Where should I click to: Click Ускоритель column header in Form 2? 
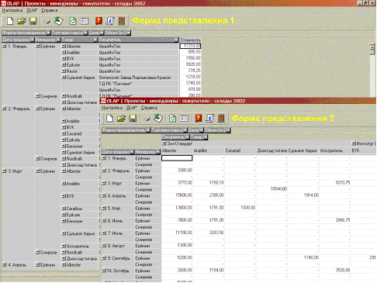point(334,150)
